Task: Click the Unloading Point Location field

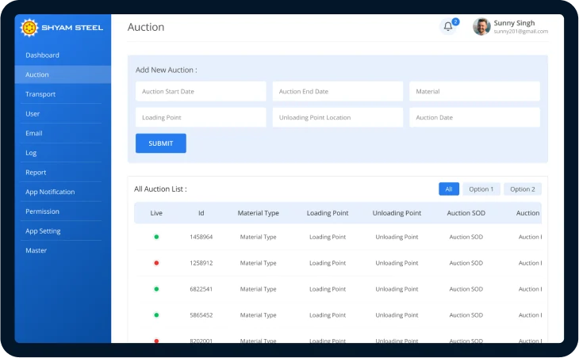Action: click(338, 117)
